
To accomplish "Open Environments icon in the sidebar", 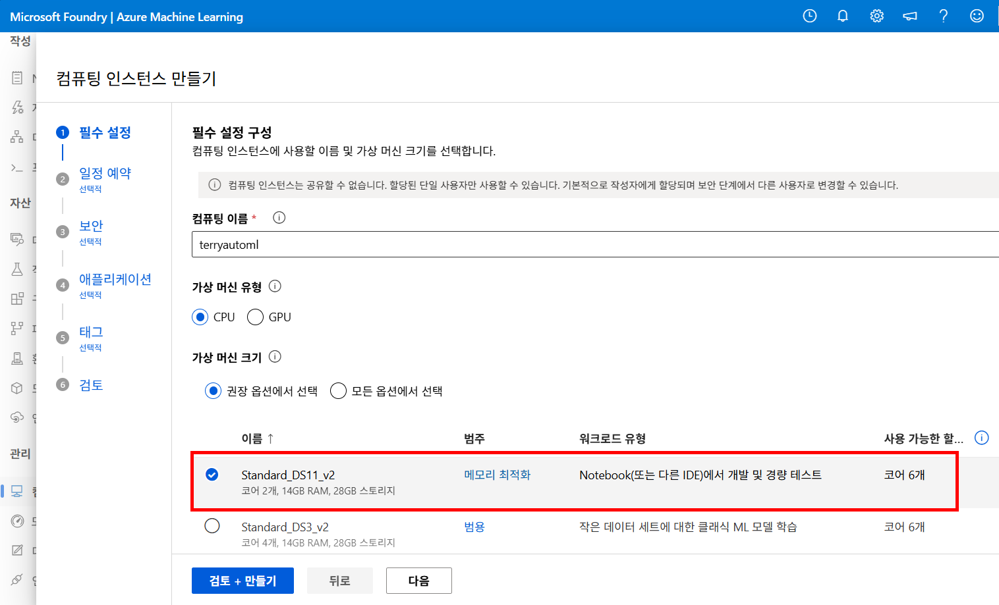I will 17,358.
